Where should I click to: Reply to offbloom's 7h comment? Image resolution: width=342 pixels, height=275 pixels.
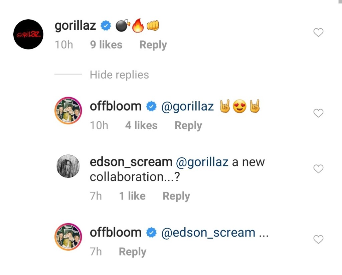(132, 252)
